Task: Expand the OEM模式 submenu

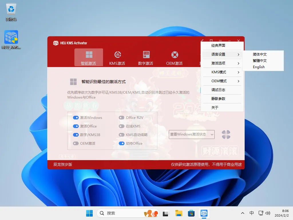Action: point(222,81)
